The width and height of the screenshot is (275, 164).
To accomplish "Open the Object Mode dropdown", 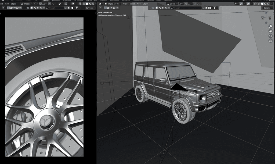I will [x=113, y=4].
